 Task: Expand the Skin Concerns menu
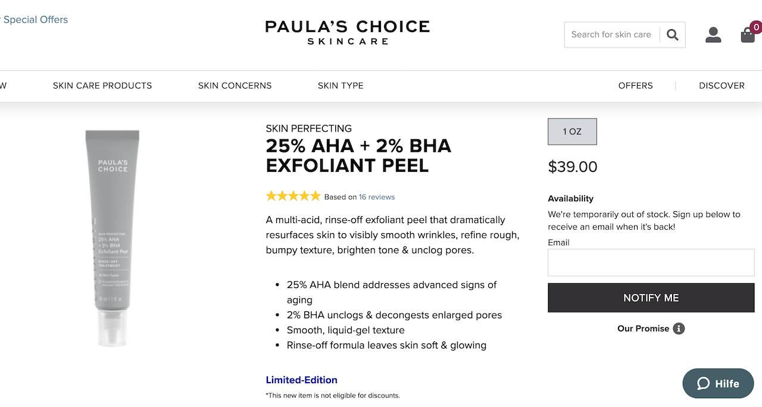pyautogui.click(x=235, y=86)
